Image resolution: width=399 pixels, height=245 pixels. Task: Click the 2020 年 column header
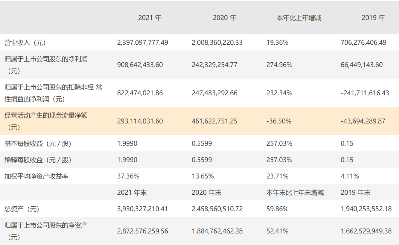224,18
